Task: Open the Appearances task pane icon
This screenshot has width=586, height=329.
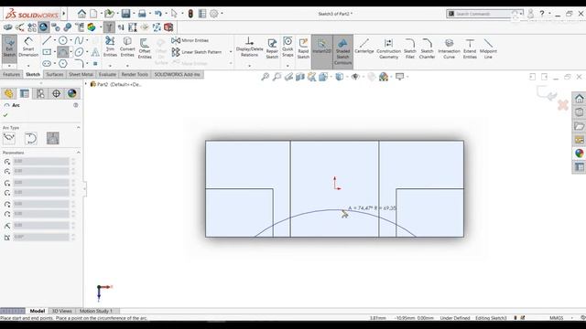Action: pyautogui.click(x=579, y=154)
